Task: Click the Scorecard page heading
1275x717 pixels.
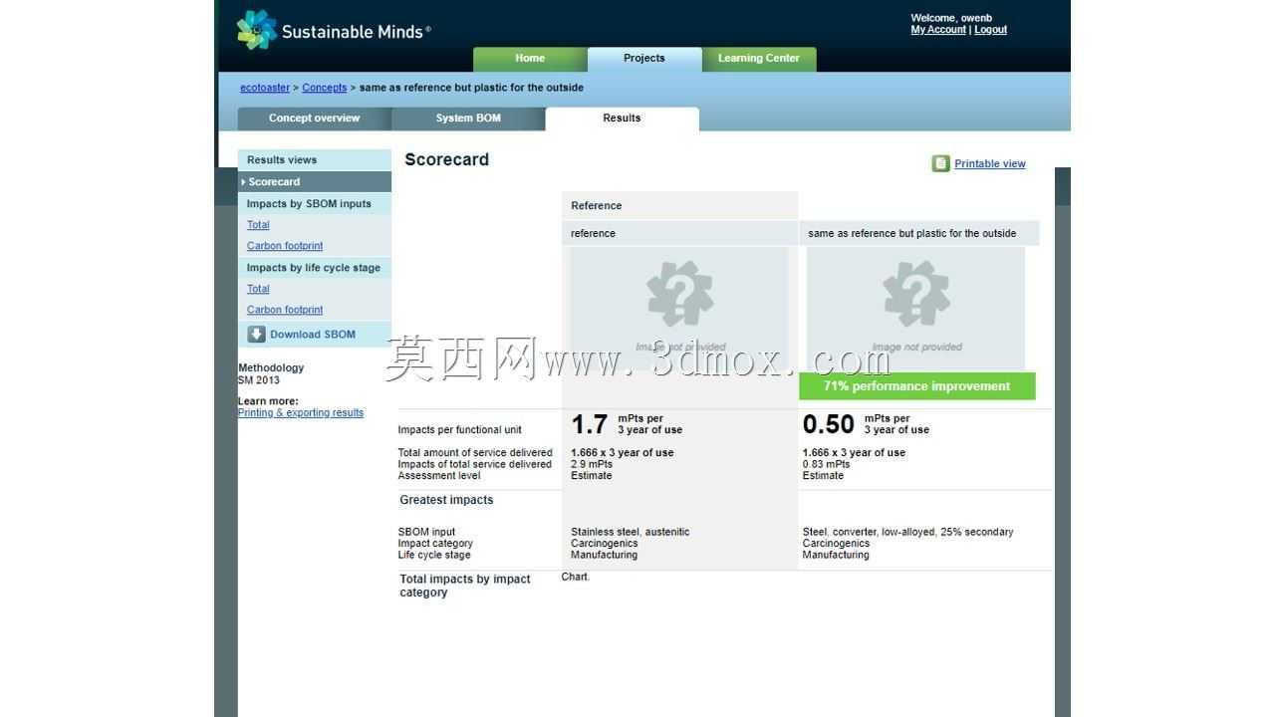Action: click(447, 159)
